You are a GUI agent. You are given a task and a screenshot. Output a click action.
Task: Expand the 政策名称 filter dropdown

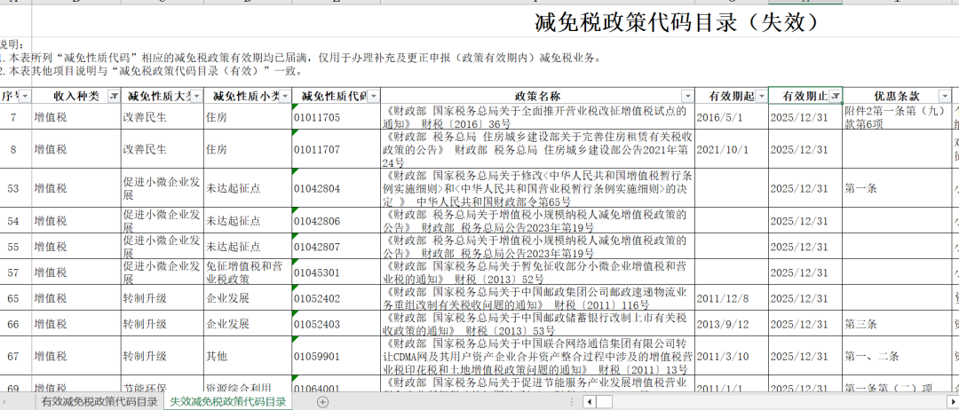686,96
